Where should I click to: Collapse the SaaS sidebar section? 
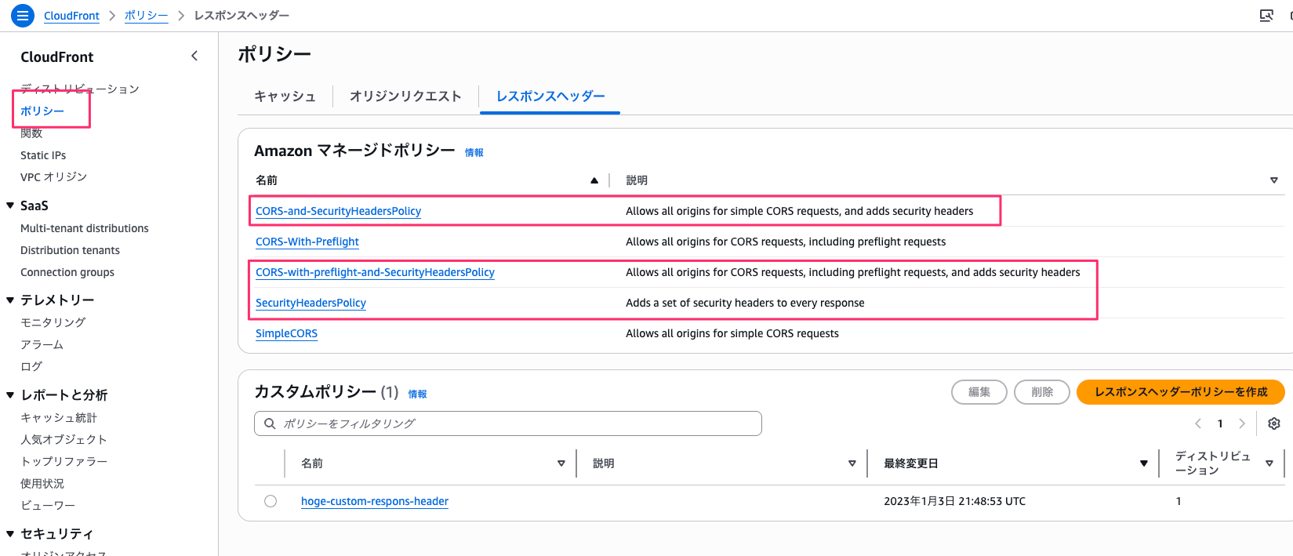pyautogui.click(x=10, y=205)
